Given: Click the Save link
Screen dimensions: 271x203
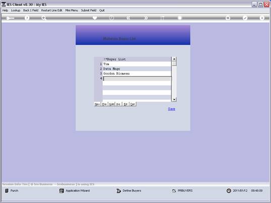Looking at the screenshot, I should [x=171, y=109].
